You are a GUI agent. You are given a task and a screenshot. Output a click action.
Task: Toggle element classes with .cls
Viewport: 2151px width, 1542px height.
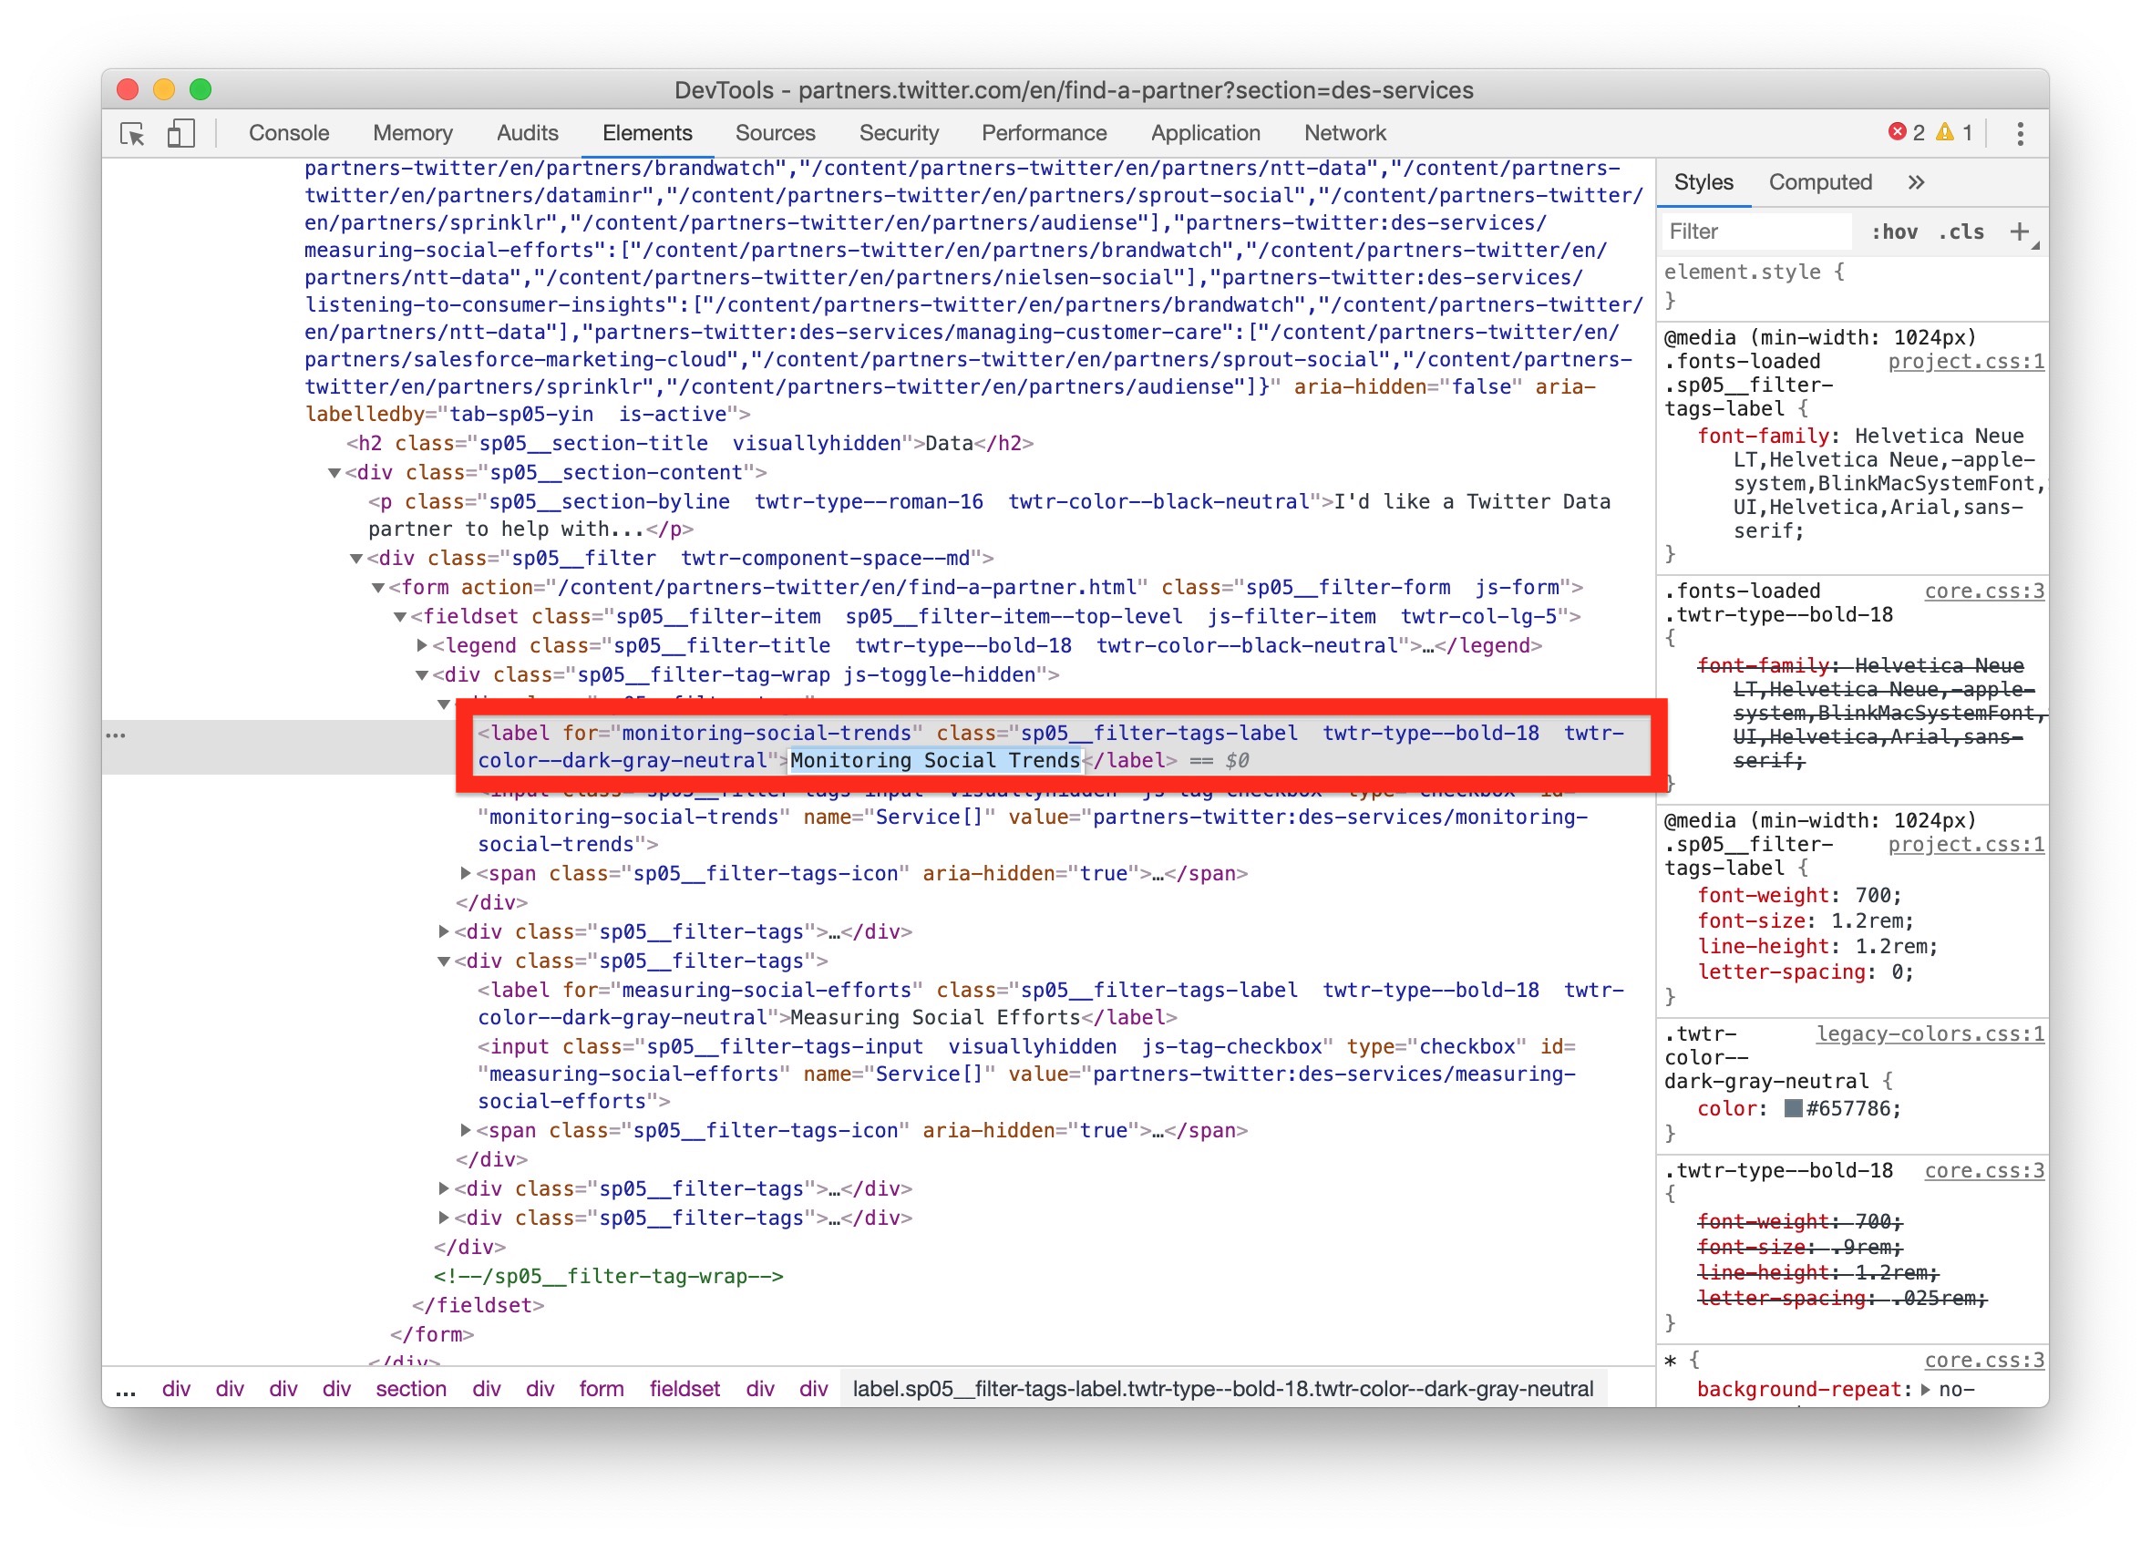(1961, 231)
